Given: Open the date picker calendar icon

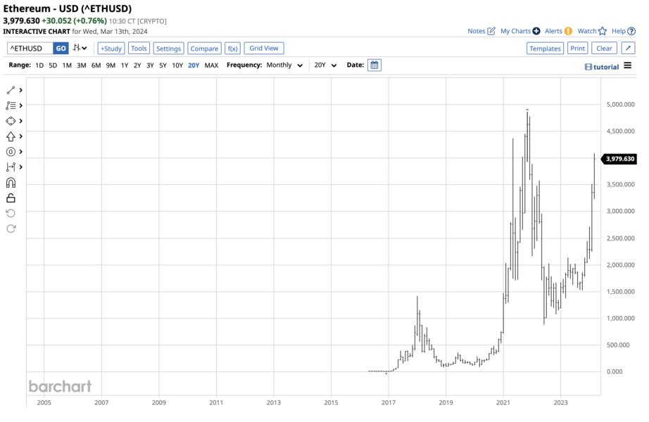Looking at the screenshot, I should click(x=374, y=65).
